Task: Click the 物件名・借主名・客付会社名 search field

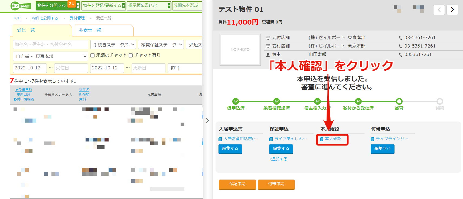Action: pyautogui.click(x=51, y=44)
